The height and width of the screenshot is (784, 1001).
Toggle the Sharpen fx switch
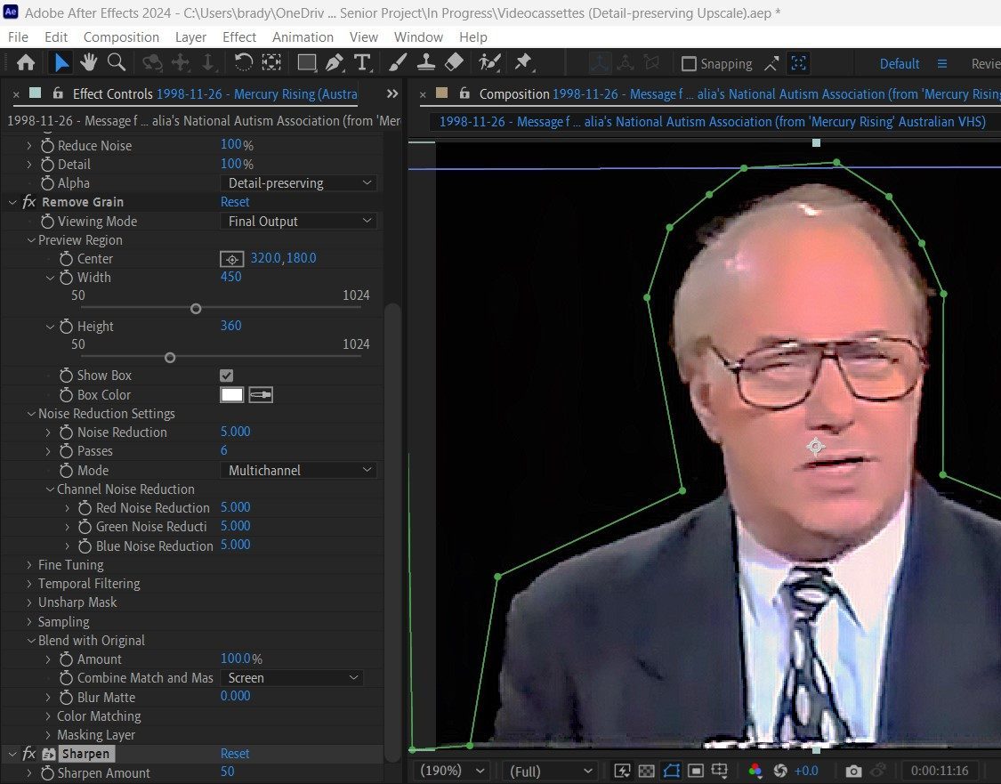28,754
